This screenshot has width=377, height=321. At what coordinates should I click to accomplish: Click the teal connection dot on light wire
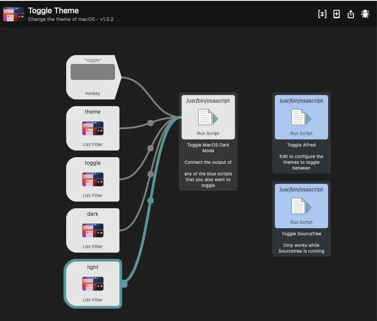click(x=150, y=201)
